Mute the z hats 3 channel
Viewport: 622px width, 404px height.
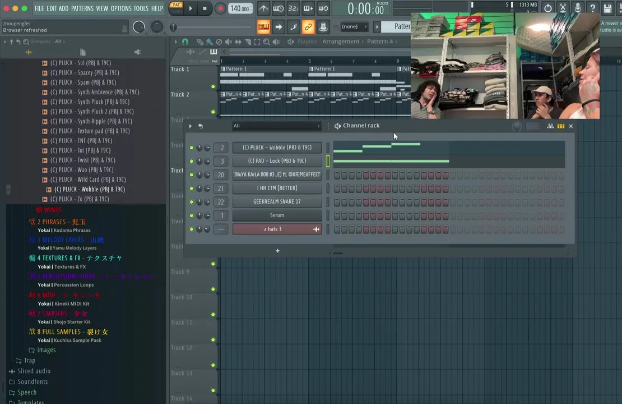click(x=192, y=229)
